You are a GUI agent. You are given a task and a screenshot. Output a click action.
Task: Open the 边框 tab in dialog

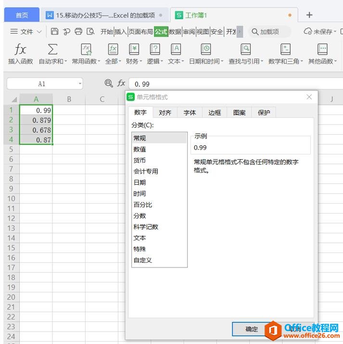[x=215, y=113]
